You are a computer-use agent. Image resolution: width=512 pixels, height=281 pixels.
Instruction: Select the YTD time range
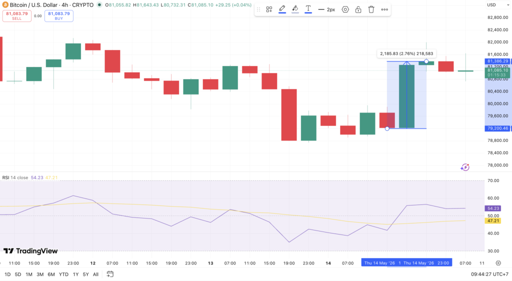63,274
